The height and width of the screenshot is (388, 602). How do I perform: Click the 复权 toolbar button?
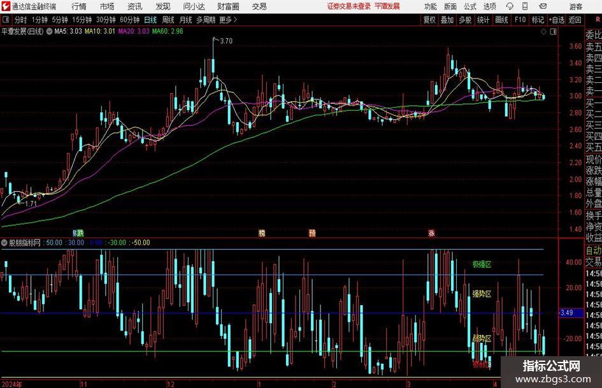(x=429, y=20)
